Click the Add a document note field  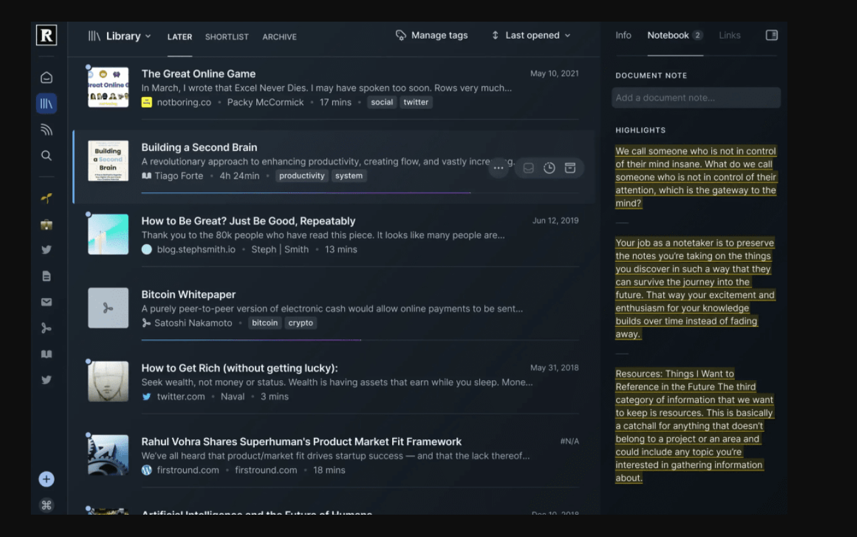click(x=696, y=98)
